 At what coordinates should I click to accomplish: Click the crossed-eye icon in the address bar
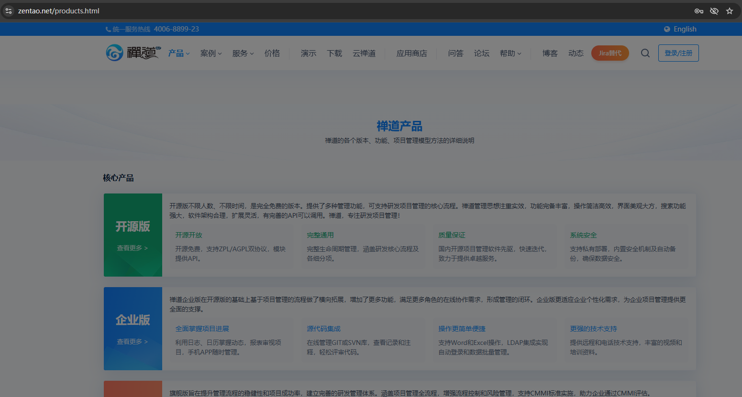714,11
